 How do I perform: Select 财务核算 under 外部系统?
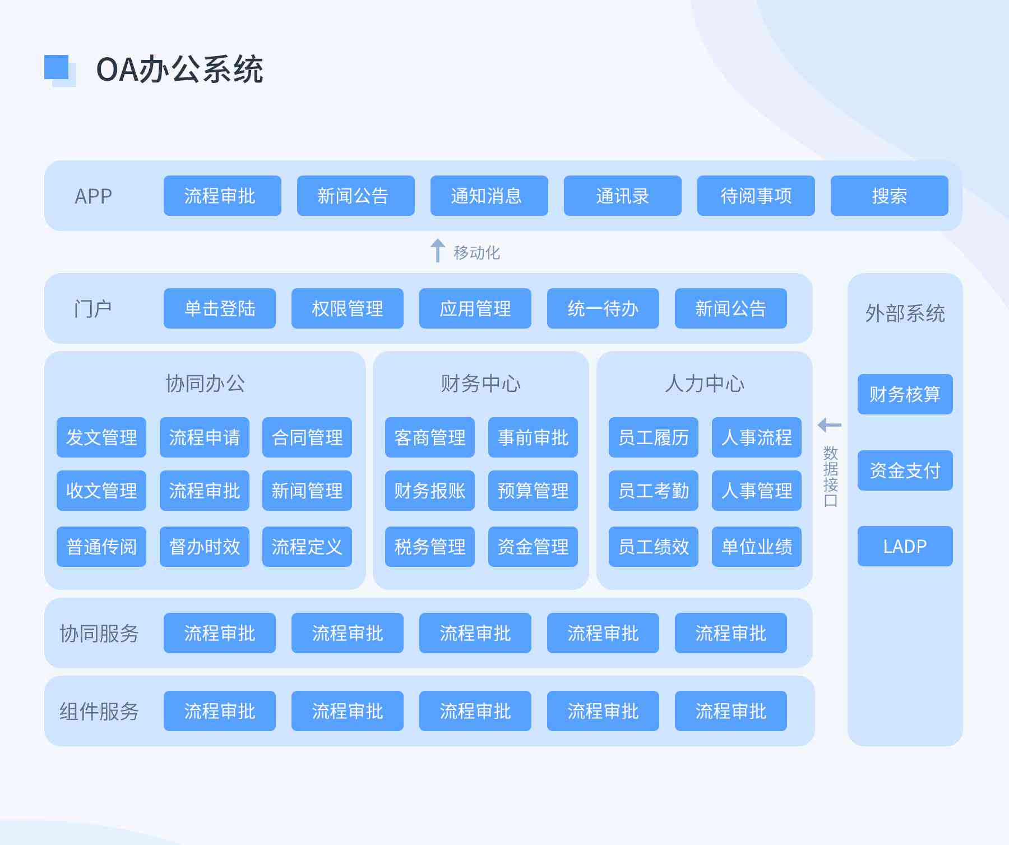[905, 394]
